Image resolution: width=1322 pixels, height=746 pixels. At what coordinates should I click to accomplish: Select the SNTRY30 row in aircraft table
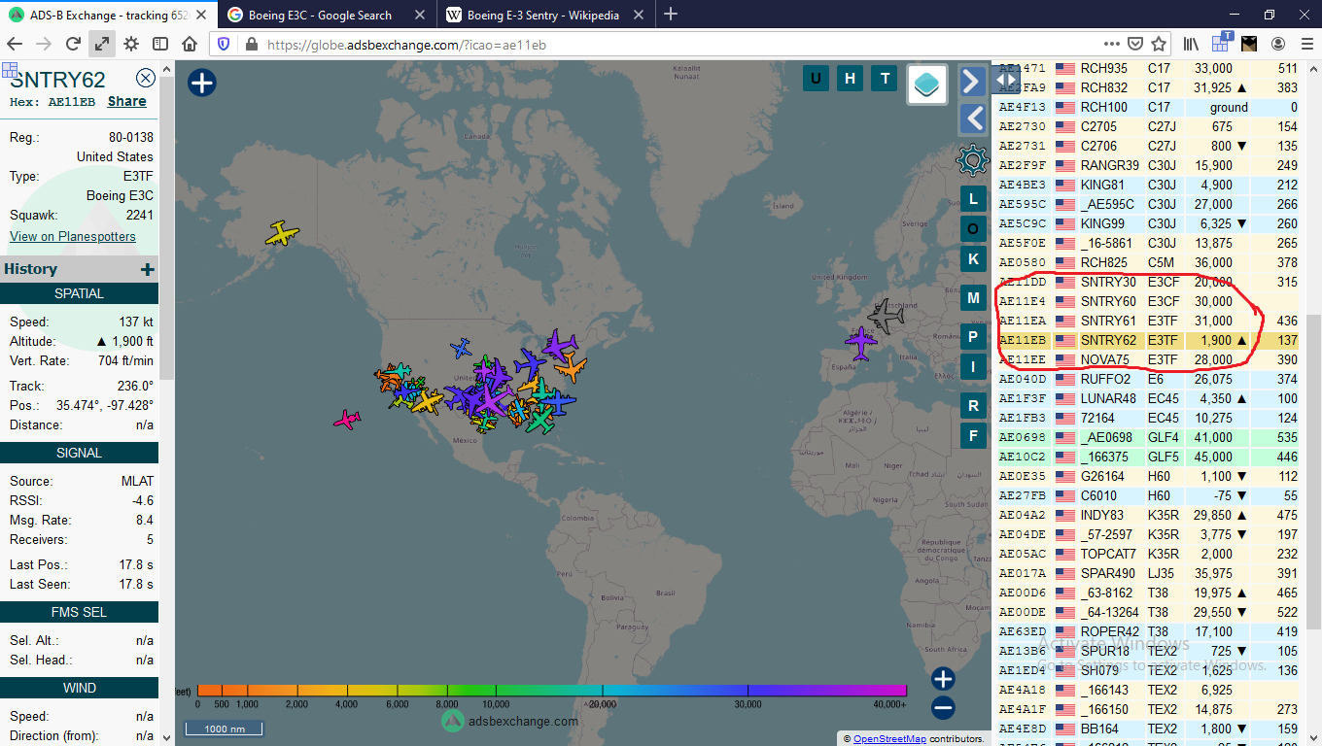1149,282
